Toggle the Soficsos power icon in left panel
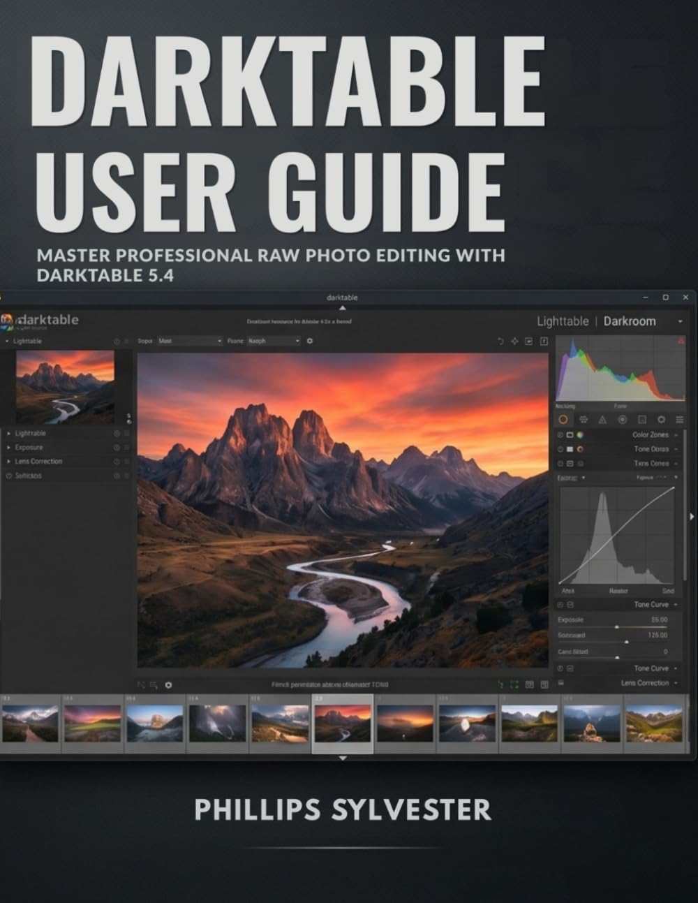 click(x=9, y=476)
